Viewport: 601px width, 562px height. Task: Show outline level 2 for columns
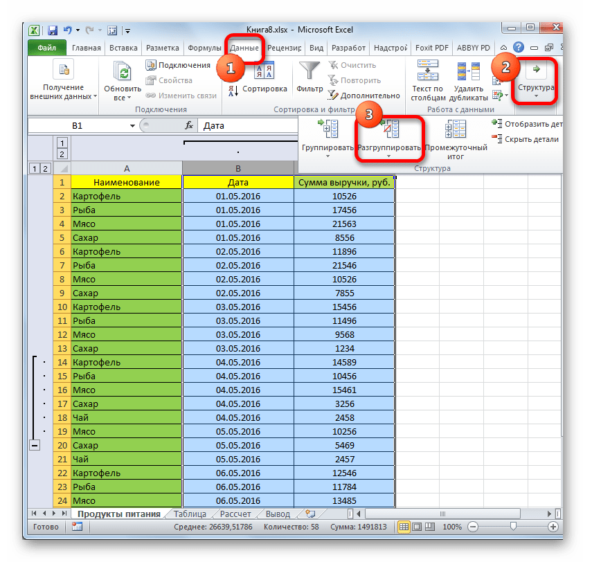62,154
